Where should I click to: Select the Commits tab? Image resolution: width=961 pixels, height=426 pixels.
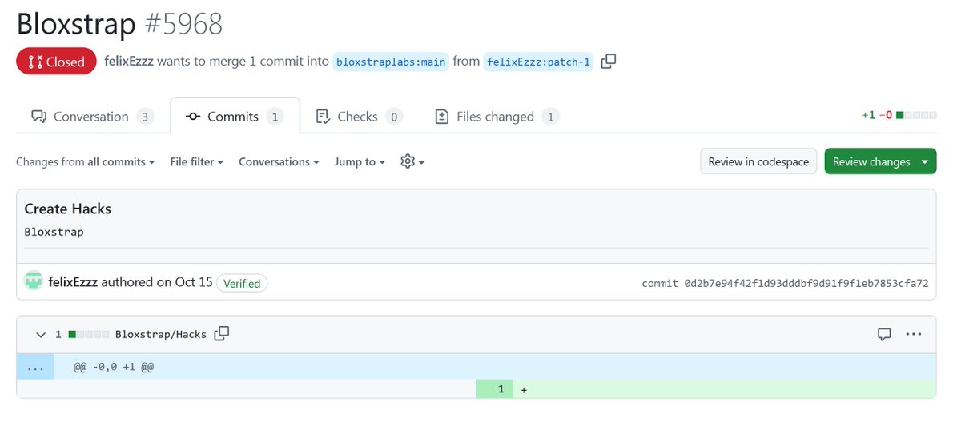pos(235,116)
